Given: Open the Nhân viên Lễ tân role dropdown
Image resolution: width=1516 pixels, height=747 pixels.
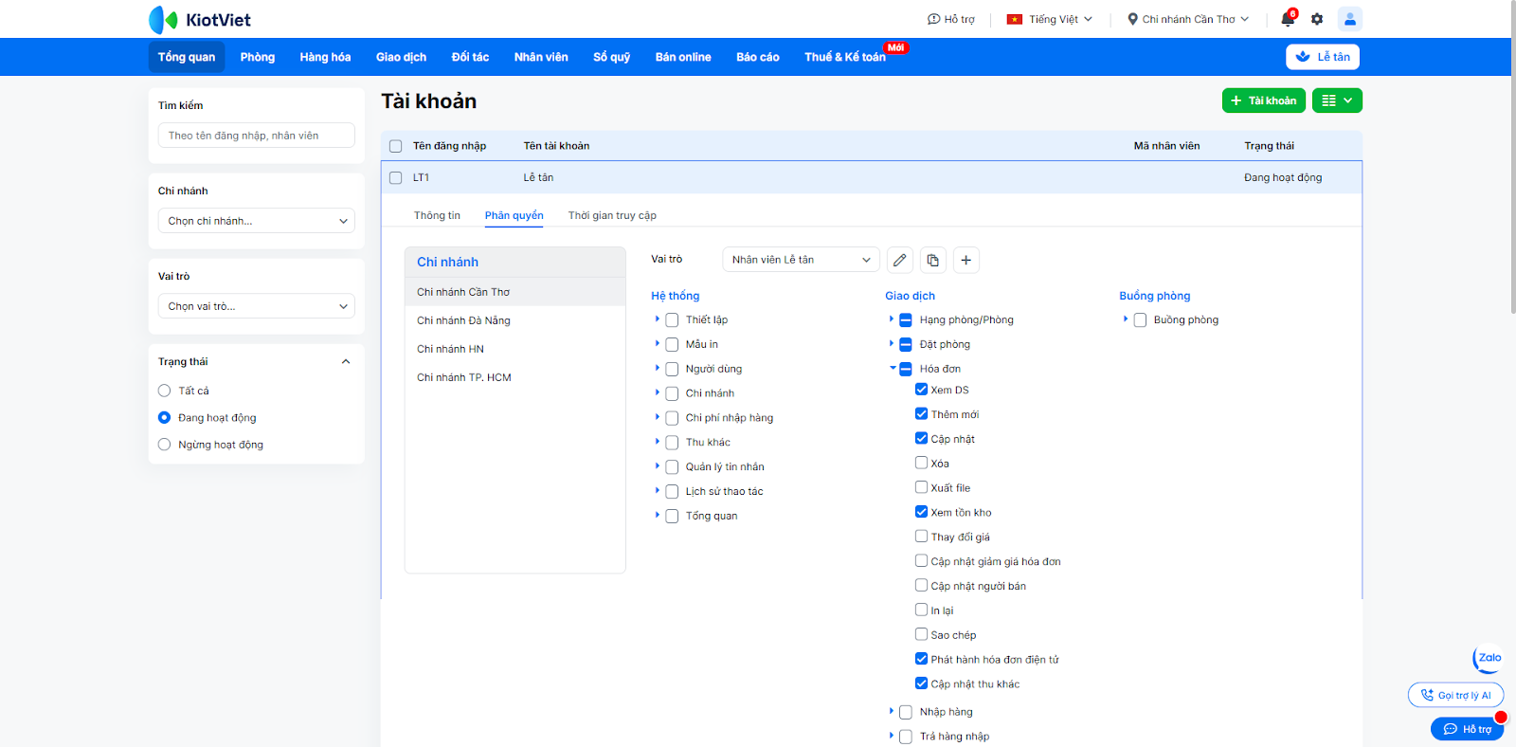Looking at the screenshot, I should (x=801, y=260).
